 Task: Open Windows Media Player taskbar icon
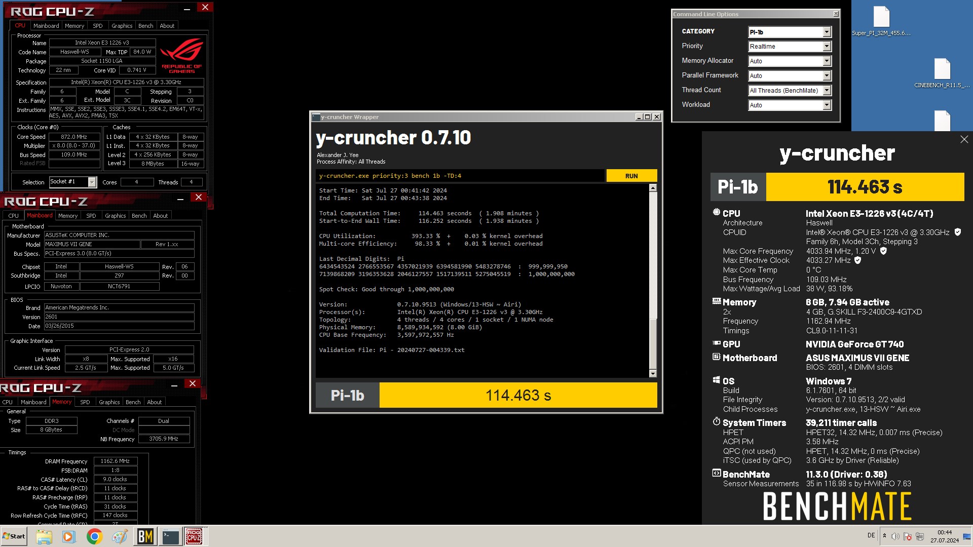68,536
